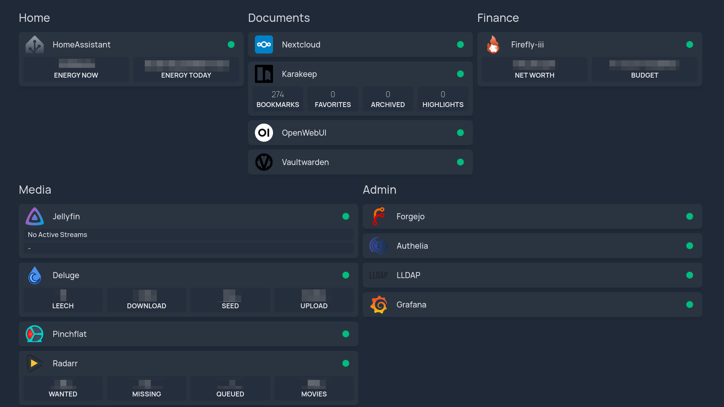Click the Forgejo status indicator dot
Screen dimensions: 724x407
tap(690, 216)
